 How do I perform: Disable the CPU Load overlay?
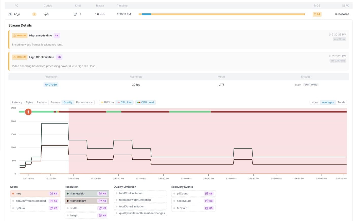pyautogui.click(x=146, y=102)
